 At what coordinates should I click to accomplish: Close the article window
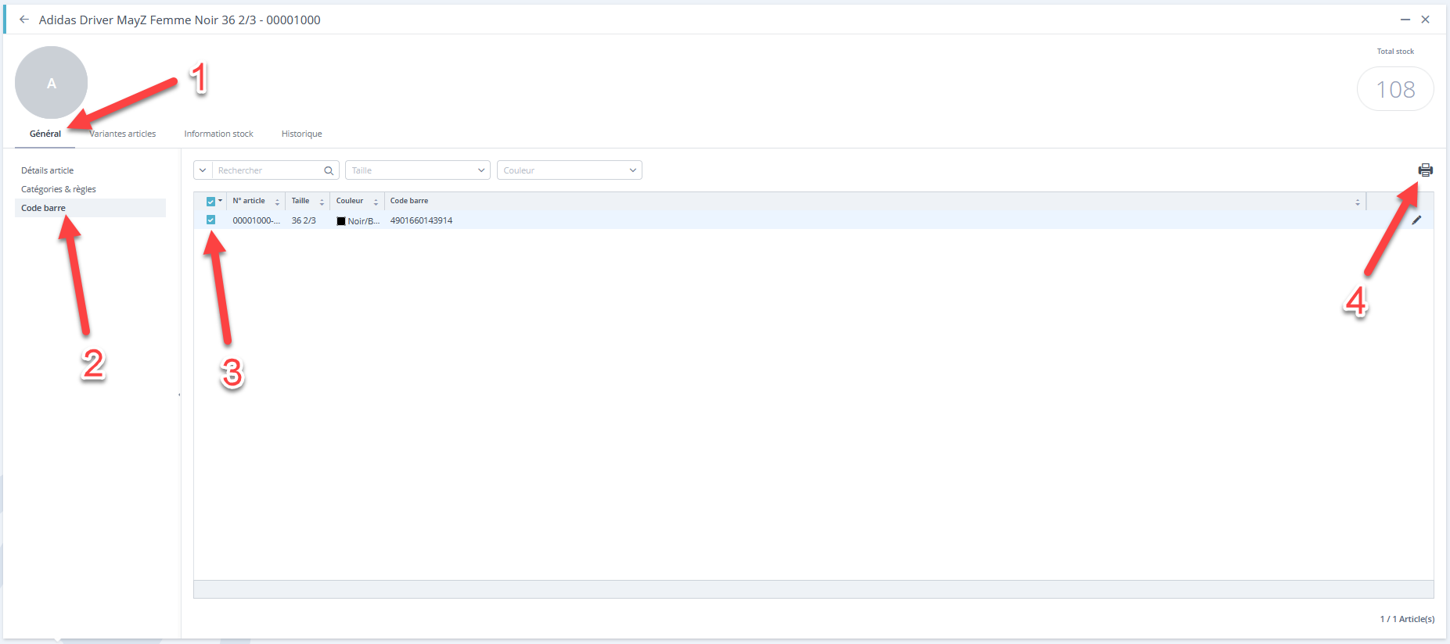coord(1426,20)
